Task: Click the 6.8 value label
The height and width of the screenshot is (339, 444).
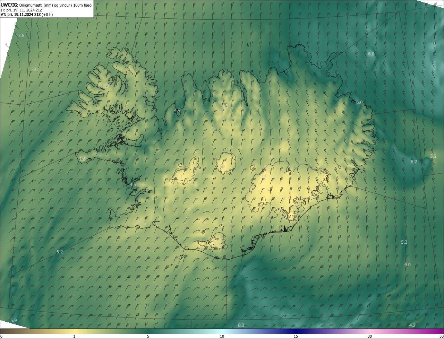Action: coord(371,54)
